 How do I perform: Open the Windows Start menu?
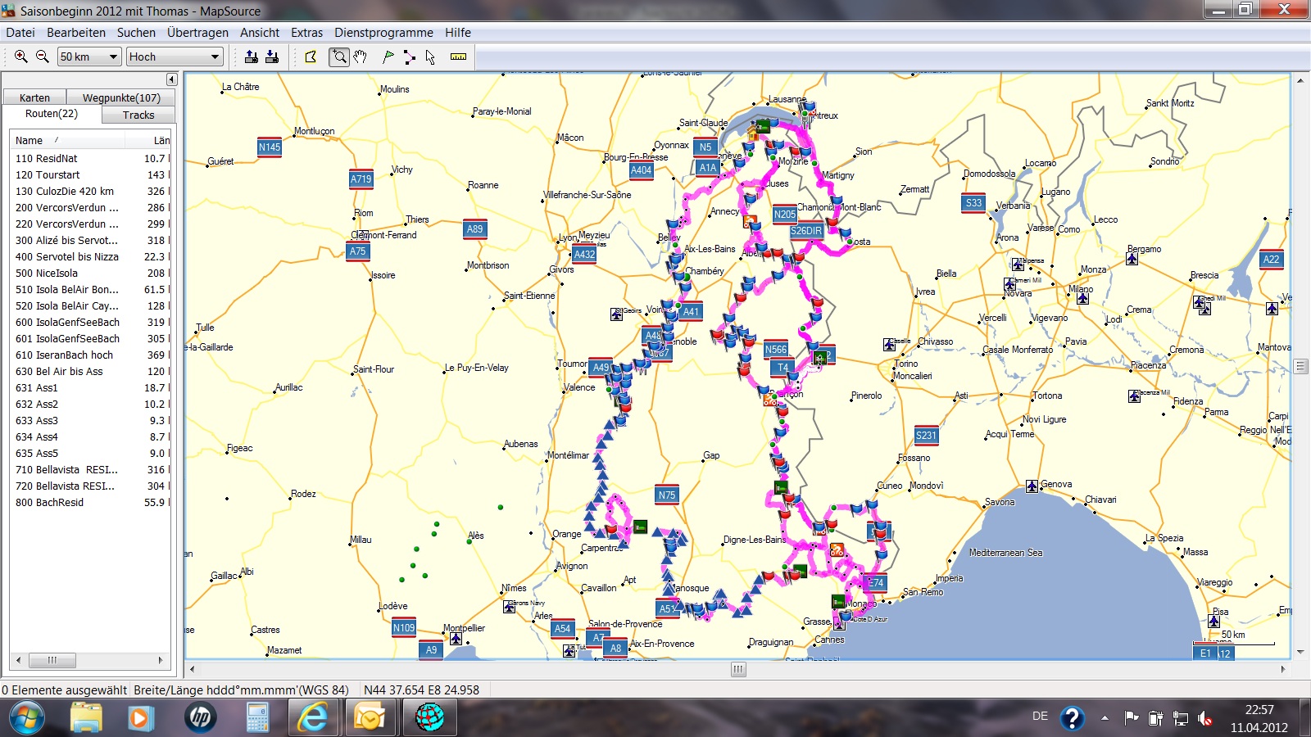[27, 718]
